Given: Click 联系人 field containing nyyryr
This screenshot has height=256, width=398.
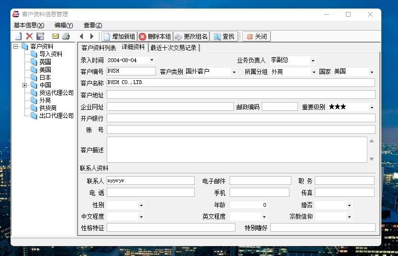Looking at the screenshot, I should click(x=151, y=181).
